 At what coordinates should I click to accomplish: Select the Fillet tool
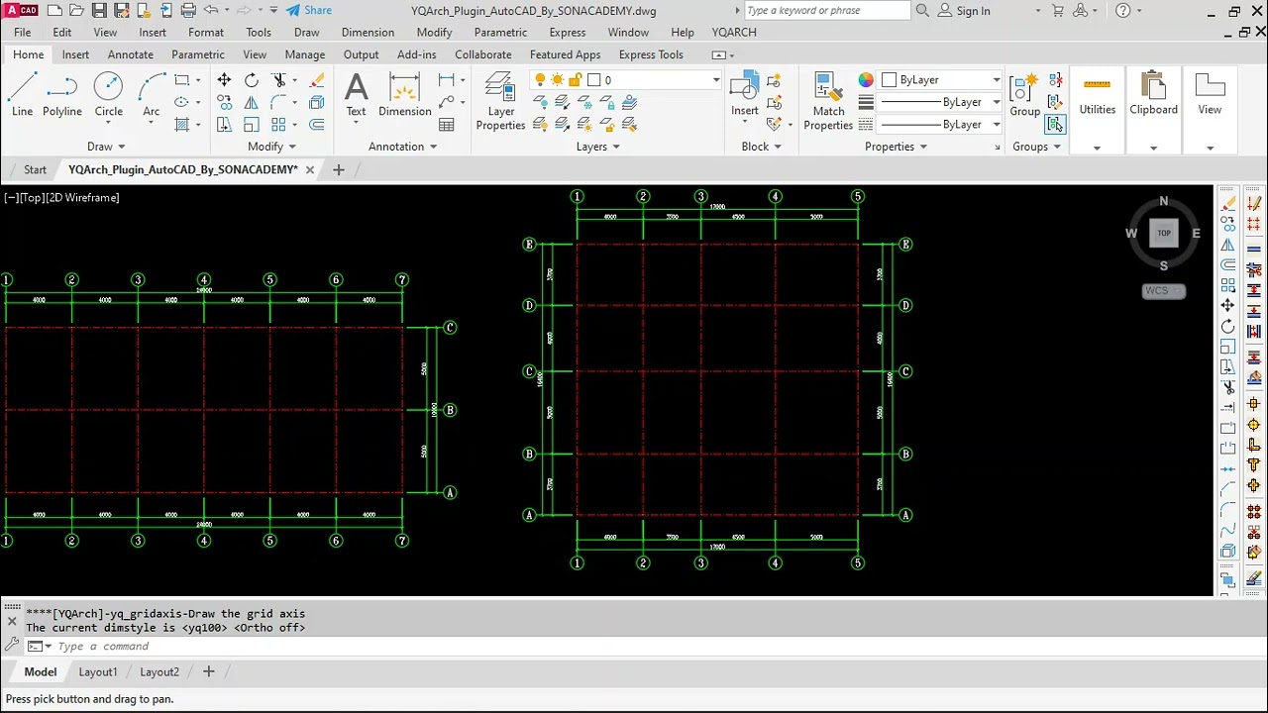coord(279,102)
